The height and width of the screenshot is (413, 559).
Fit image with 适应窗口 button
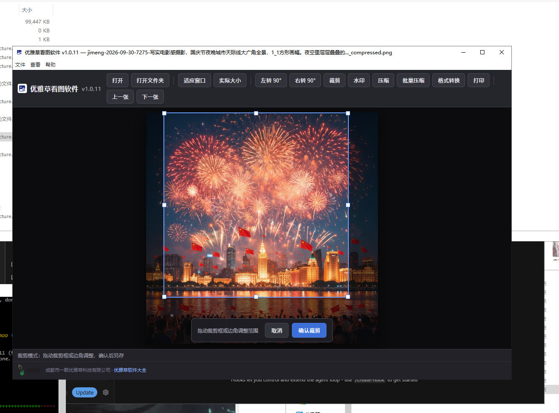coord(194,80)
